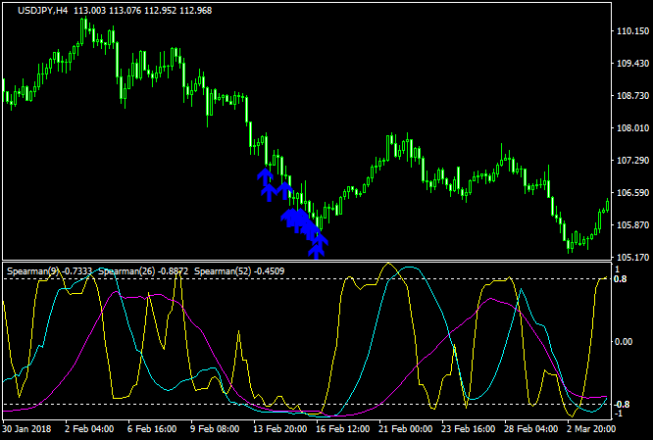Click the 21 Feb 00:00 time label
Screen dimensions: 653x440
[x=406, y=429]
